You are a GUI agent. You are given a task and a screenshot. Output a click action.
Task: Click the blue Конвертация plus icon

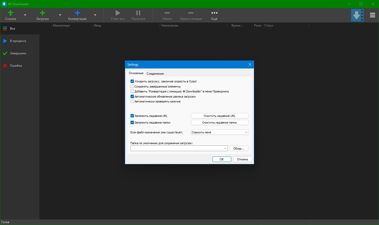(77, 13)
